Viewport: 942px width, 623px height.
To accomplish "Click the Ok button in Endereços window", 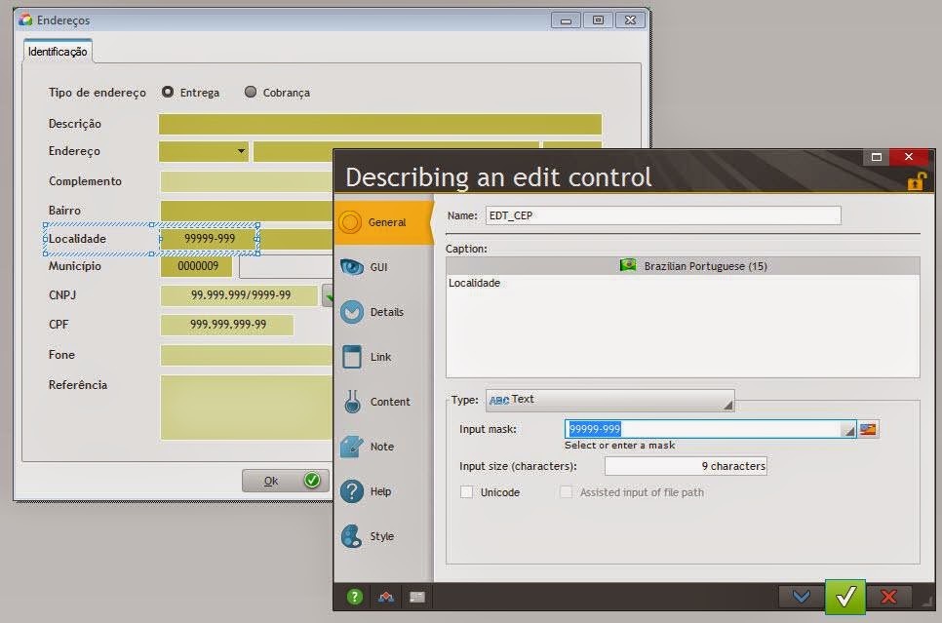I will [x=286, y=481].
